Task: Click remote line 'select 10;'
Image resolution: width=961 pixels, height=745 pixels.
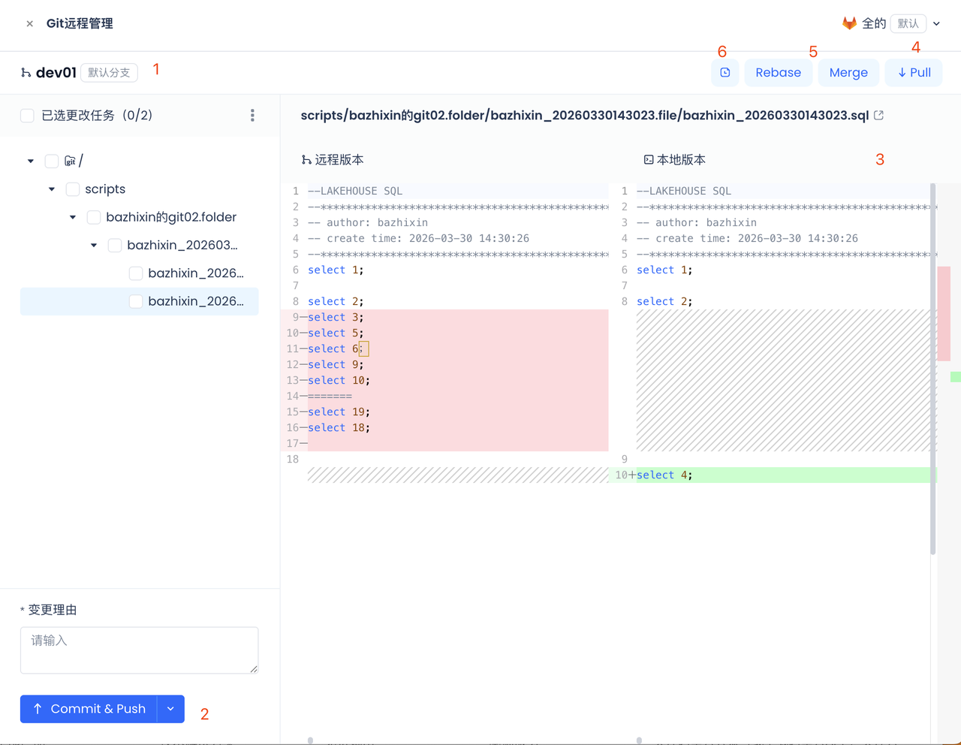Action: point(339,380)
